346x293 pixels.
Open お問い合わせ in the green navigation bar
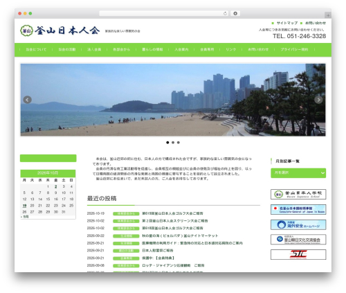(x=258, y=49)
